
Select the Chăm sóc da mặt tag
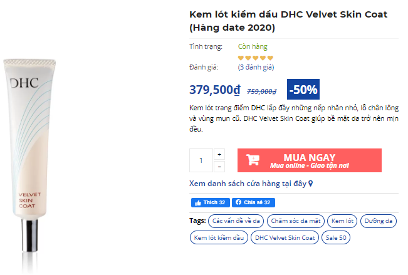tap(296, 221)
